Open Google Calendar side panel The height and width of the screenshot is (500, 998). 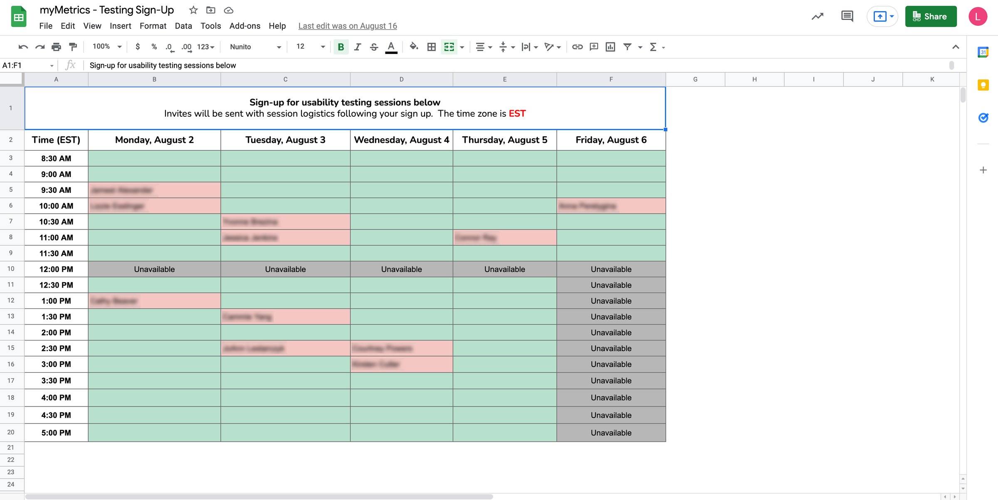(x=983, y=52)
